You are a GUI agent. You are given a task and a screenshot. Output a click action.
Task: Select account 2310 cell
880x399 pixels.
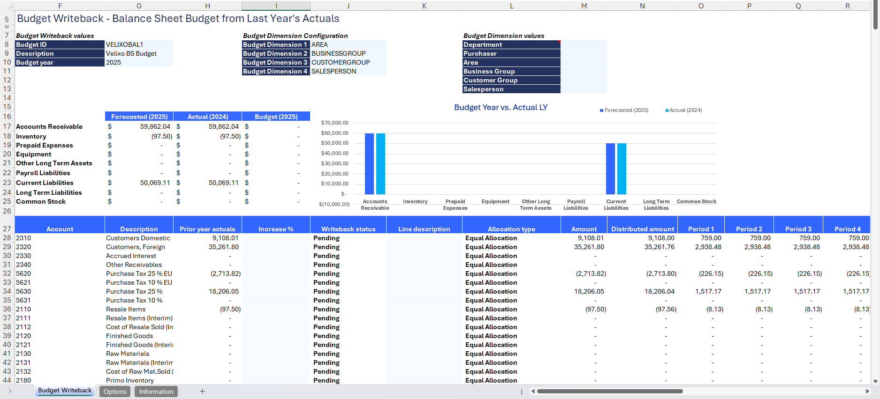(60, 238)
